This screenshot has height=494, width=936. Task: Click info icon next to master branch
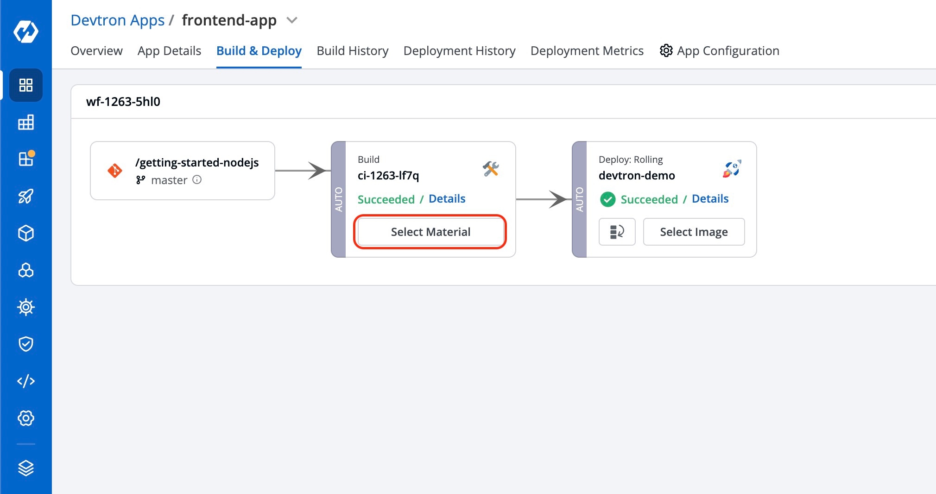point(197,180)
